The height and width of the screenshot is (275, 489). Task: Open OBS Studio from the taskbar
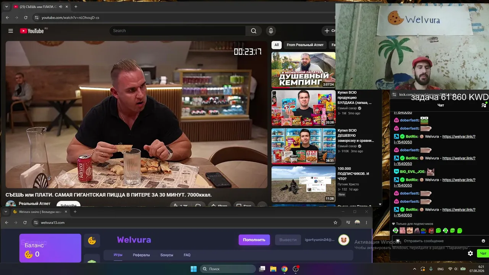coord(295,269)
